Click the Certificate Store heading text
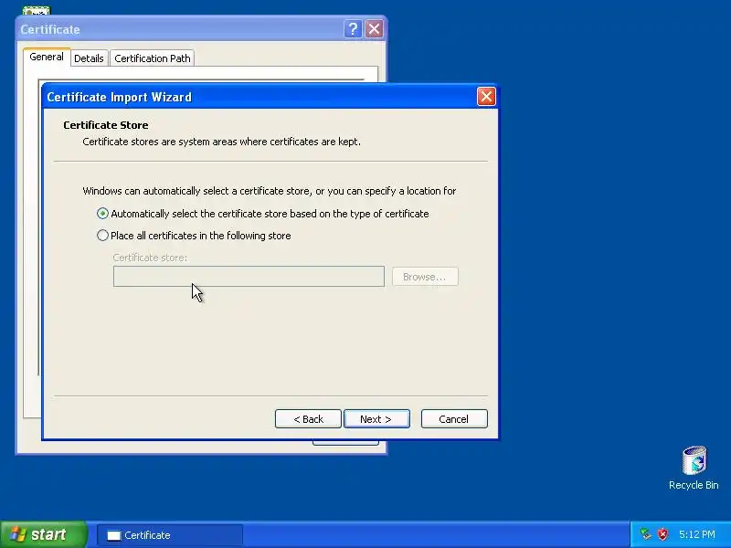The height and width of the screenshot is (548, 731). pyautogui.click(x=106, y=125)
